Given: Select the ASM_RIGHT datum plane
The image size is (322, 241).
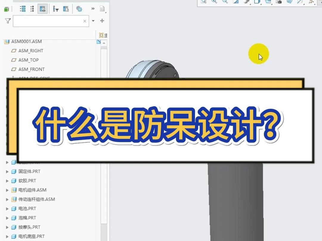Looking at the screenshot, I should [31, 51].
